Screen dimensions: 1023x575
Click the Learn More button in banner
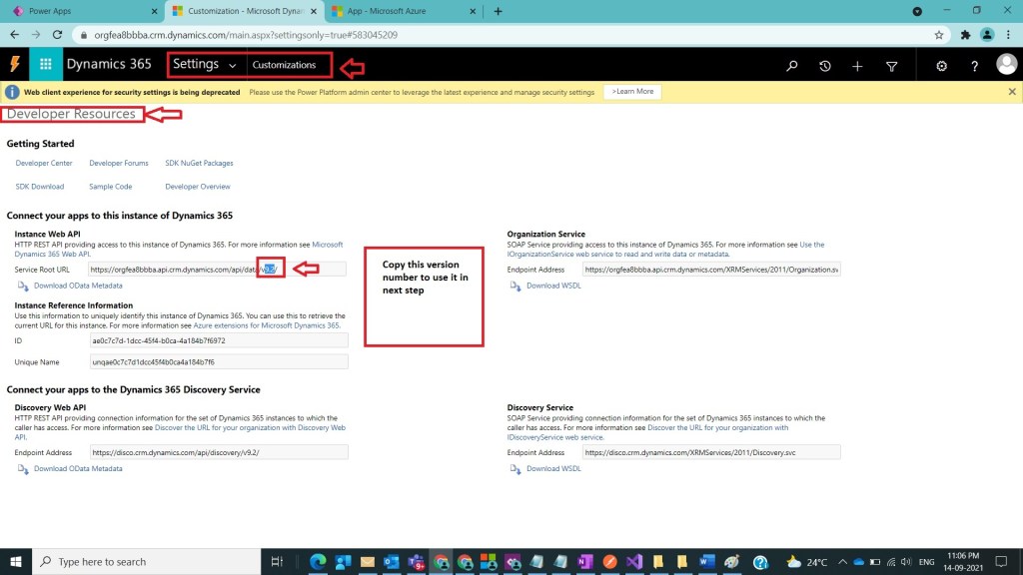pyautogui.click(x=632, y=92)
